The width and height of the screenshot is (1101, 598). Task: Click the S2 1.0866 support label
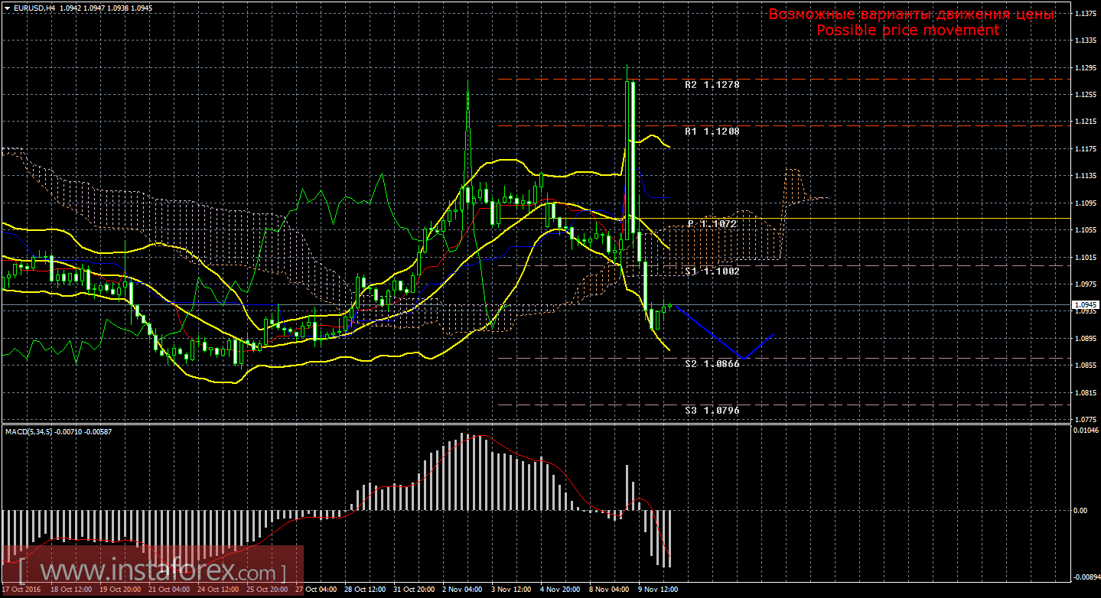(712, 364)
